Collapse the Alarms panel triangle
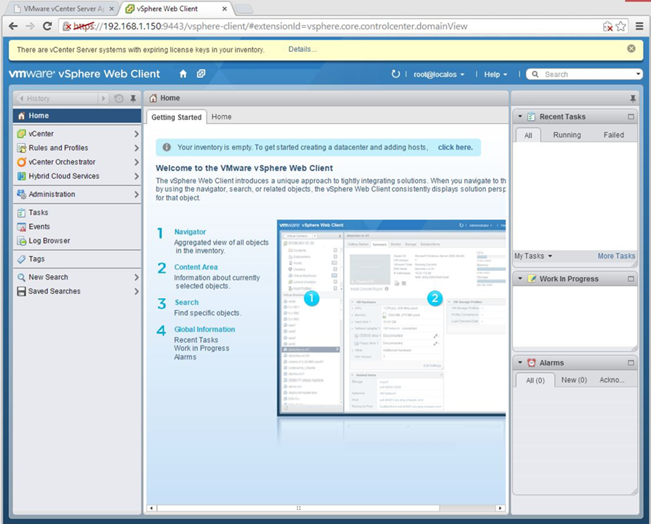651x524 pixels. click(520, 363)
